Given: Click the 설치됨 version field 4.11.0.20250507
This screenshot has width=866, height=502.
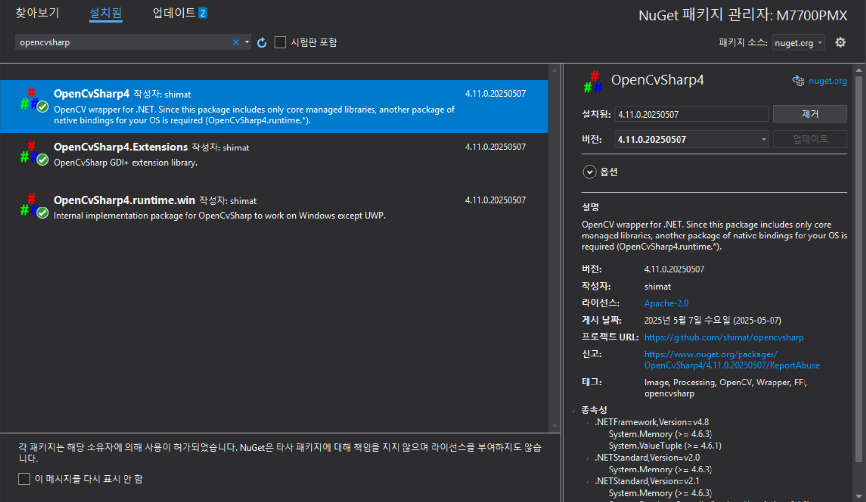Looking at the screenshot, I should (x=691, y=114).
